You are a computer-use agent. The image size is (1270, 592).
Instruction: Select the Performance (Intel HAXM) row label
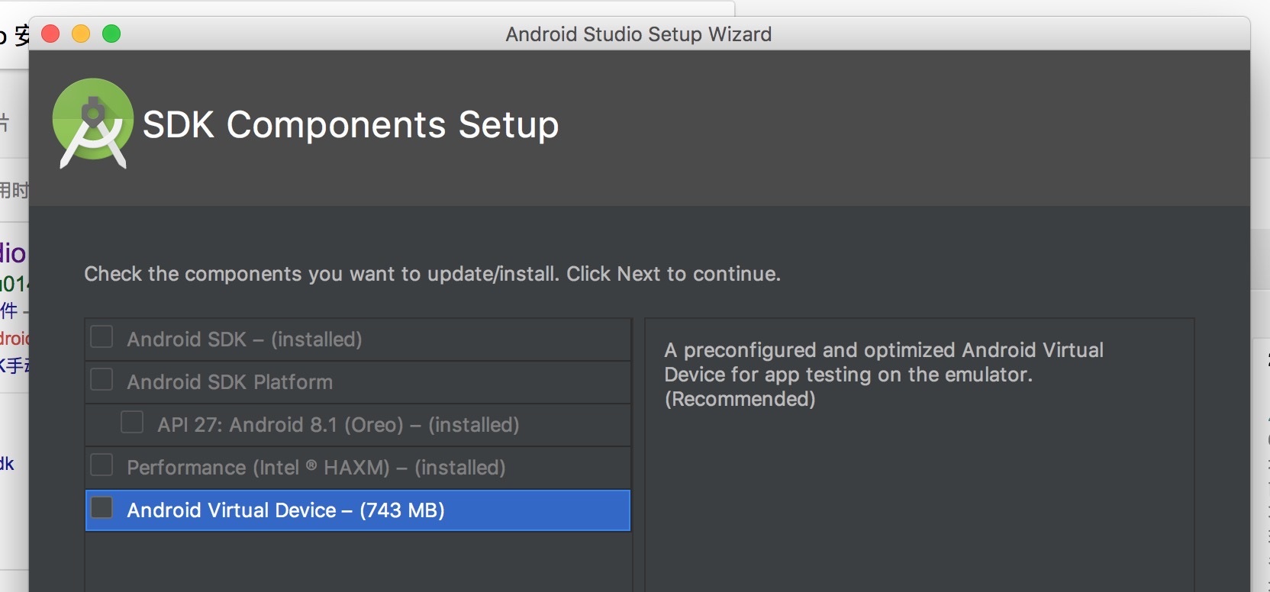coord(316,468)
